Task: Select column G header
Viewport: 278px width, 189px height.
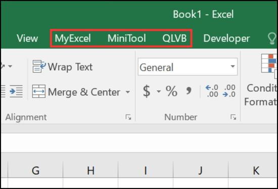Action: (35, 171)
